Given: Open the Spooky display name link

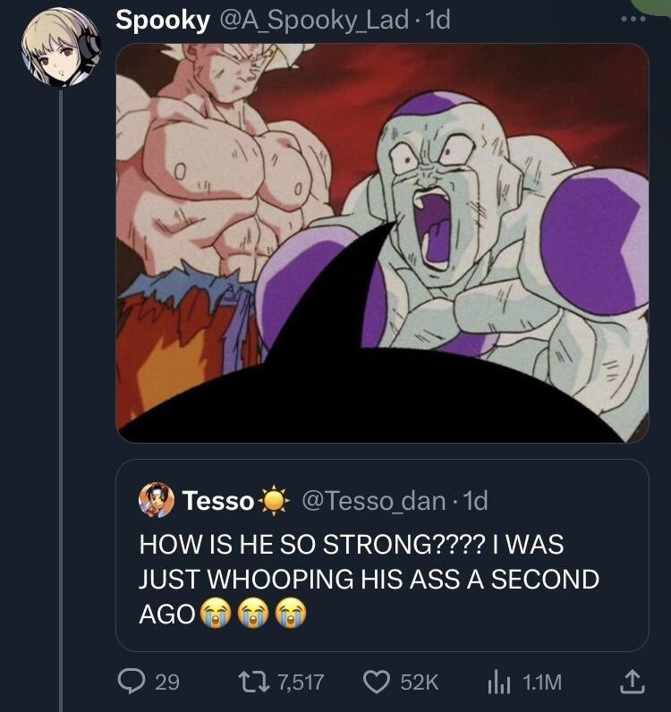Looking at the screenshot, I should (x=162, y=21).
